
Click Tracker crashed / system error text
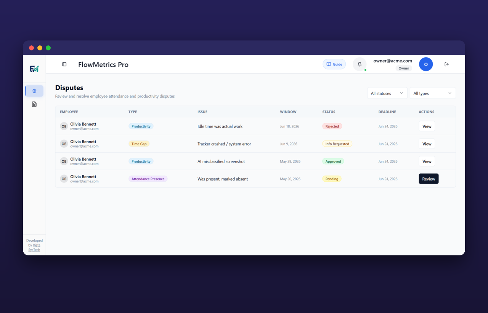pyautogui.click(x=224, y=144)
